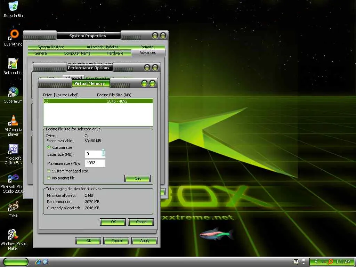Click the 1:11 AM system clock

(x=343, y=262)
